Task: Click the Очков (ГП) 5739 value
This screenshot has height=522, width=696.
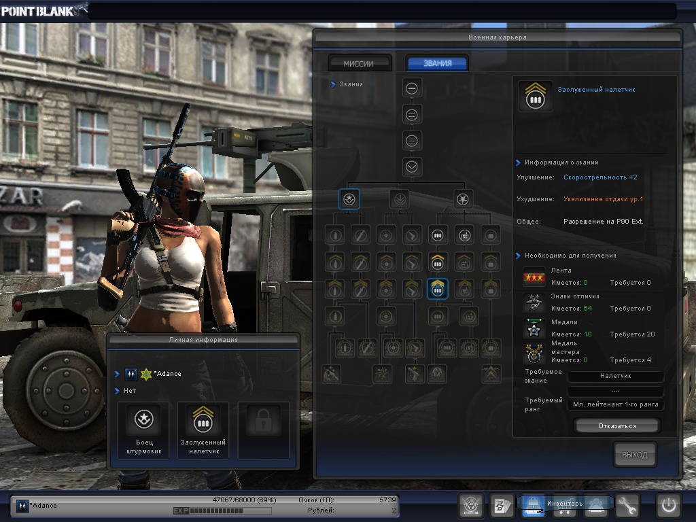Action: pos(387,500)
